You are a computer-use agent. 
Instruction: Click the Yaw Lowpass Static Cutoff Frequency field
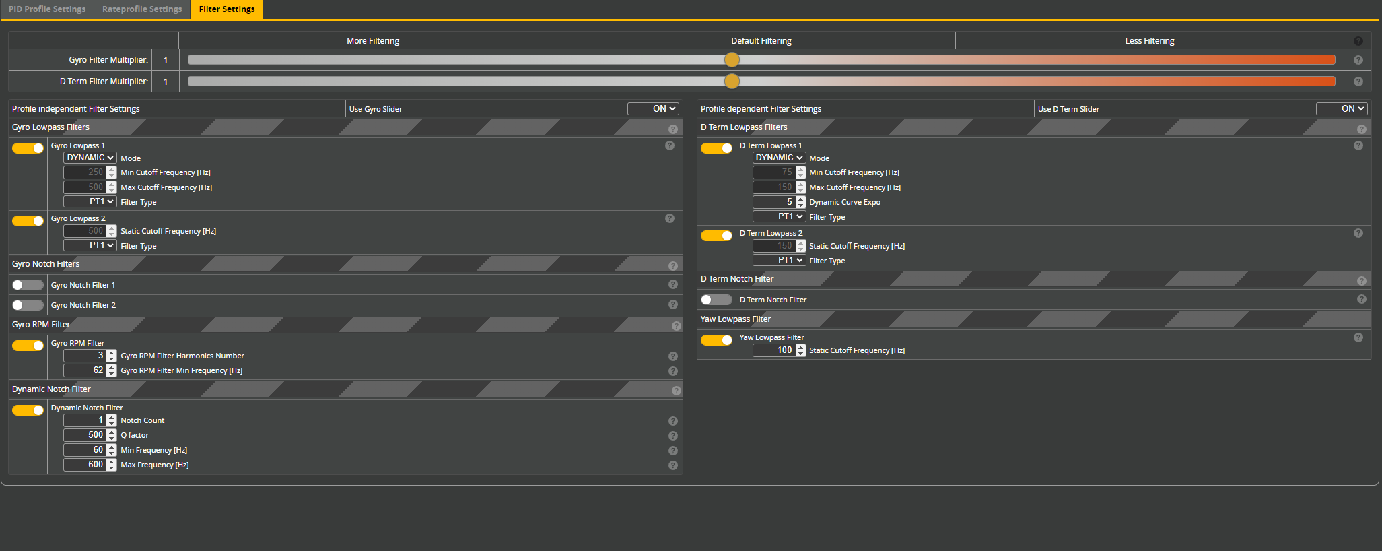point(774,350)
